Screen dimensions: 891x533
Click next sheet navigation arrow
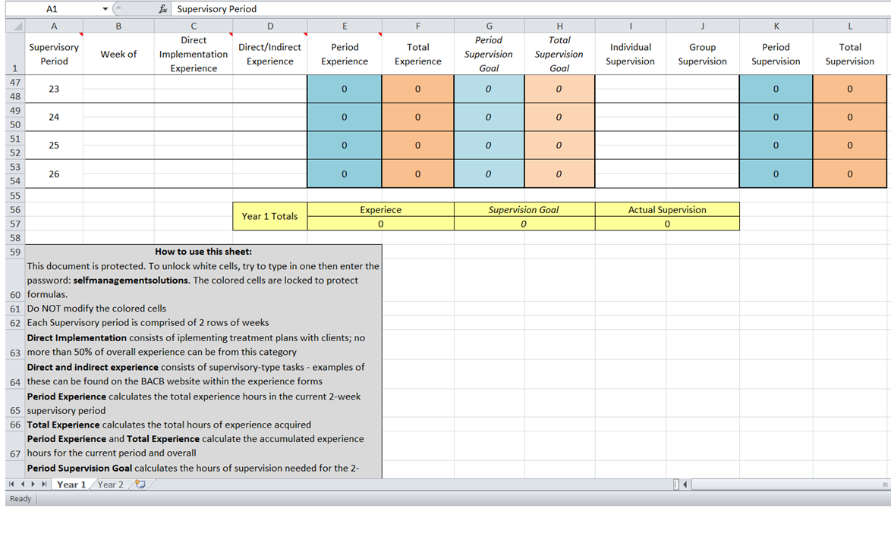pyautogui.click(x=33, y=484)
